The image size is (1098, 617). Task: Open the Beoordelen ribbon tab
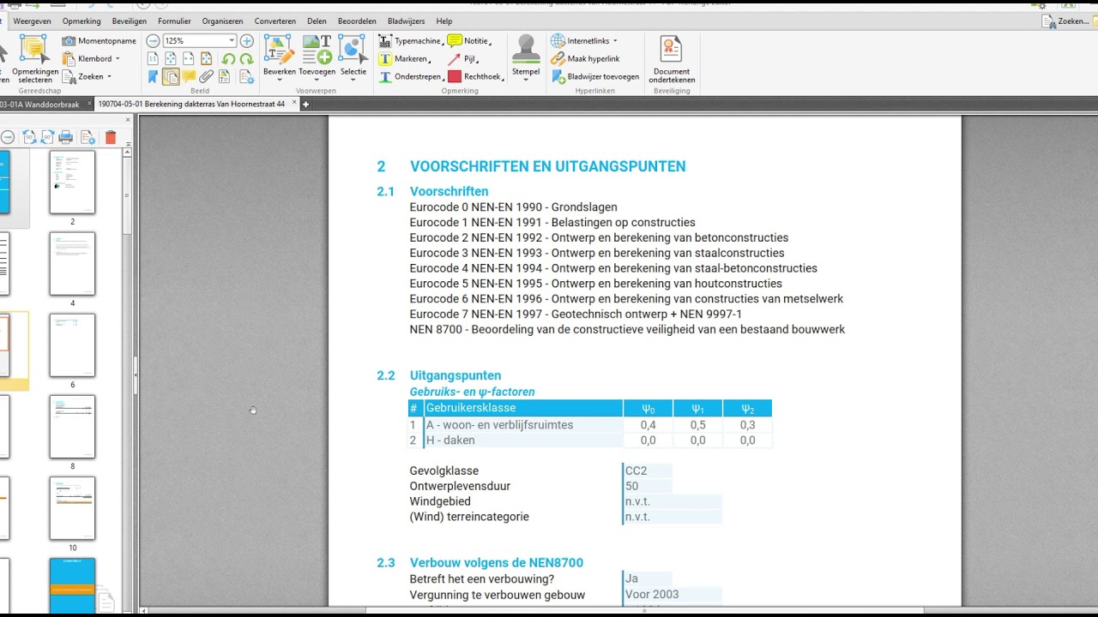pyautogui.click(x=357, y=21)
